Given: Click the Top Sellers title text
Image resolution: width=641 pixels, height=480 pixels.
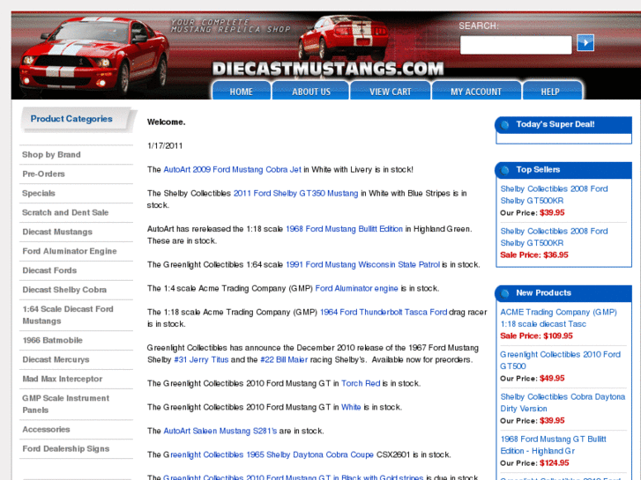Looking at the screenshot, I should 538,169.
